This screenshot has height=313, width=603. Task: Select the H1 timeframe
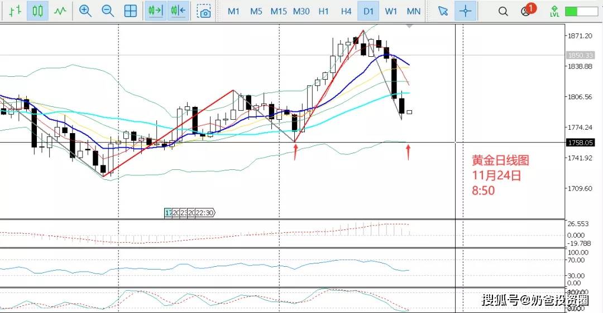coord(324,12)
